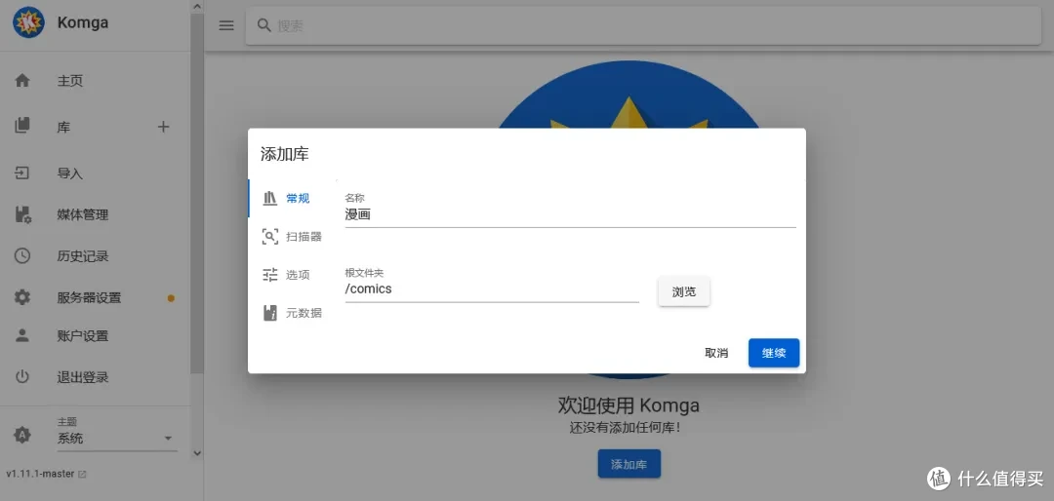Open the hamburger navigation menu
Image resolution: width=1054 pixels, height=501 pixels.
tap(226, 25)
